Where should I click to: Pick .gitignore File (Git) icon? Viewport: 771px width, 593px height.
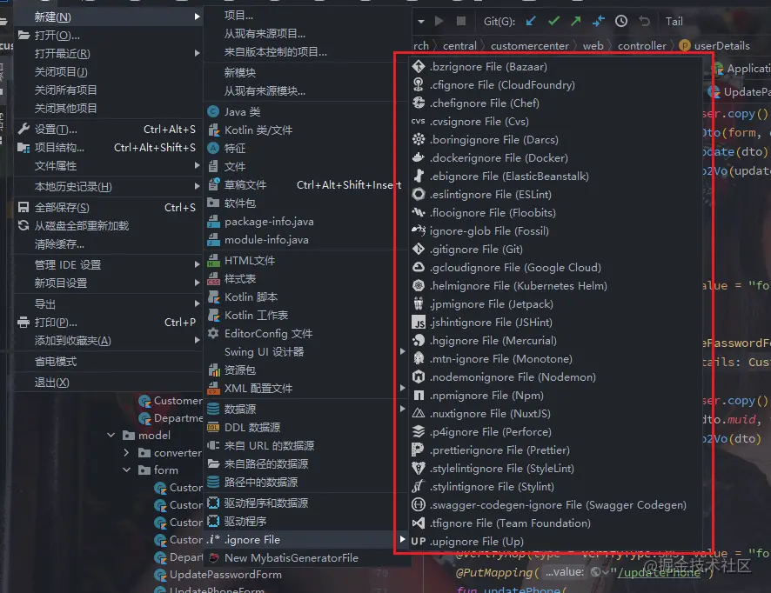(x=419, y=249)
